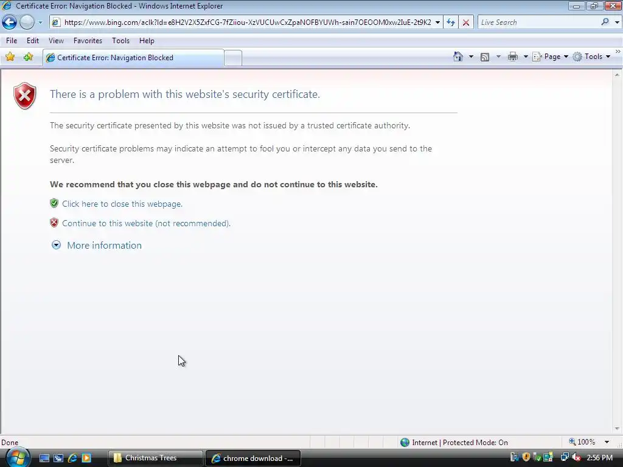
Task: Open the Windows Start orb
Action: coord(17,458)
